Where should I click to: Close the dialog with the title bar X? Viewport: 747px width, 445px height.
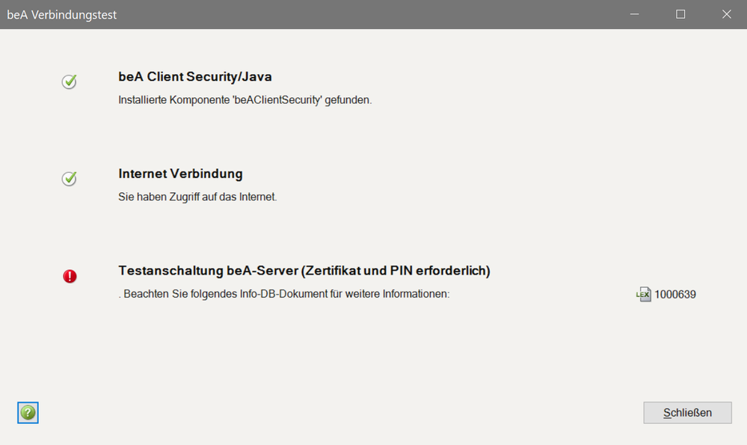click(726, 14)
